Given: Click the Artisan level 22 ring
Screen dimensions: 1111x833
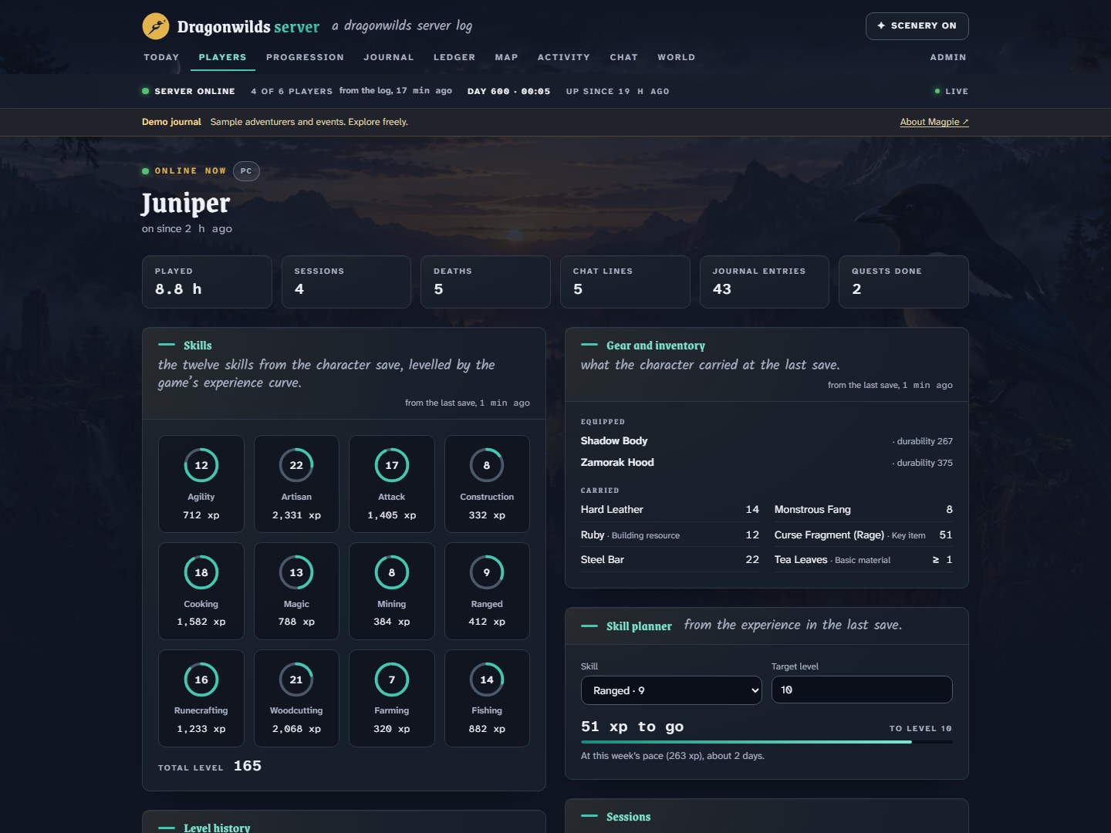Looking at the screenshot, I should pyautogui.click(x=296, y=465).
